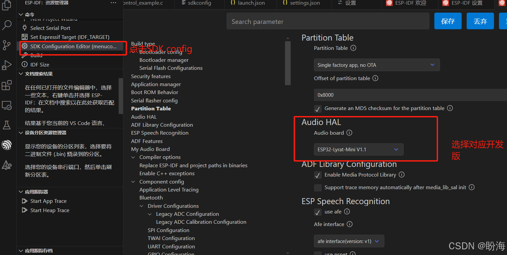The height and width of the screenshot is (255, 507).
Task: Select Audio HAL in config tree
Action: coord(144,117)
